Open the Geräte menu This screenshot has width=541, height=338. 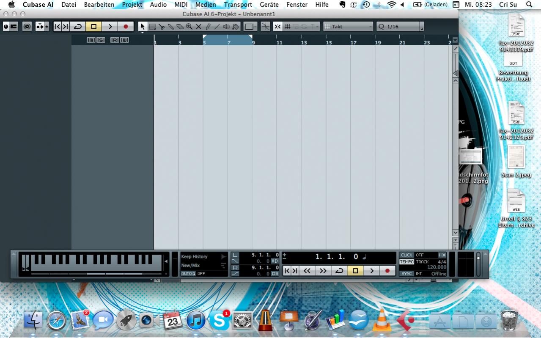click(269, 5)
